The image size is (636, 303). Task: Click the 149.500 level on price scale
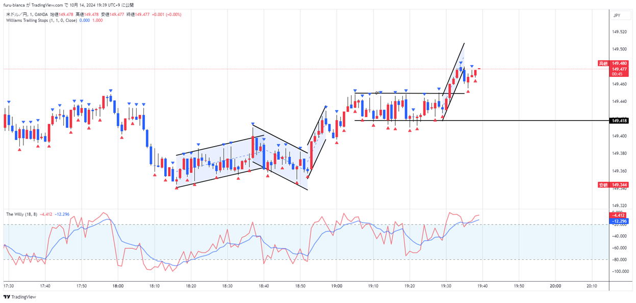click(619, 49)
